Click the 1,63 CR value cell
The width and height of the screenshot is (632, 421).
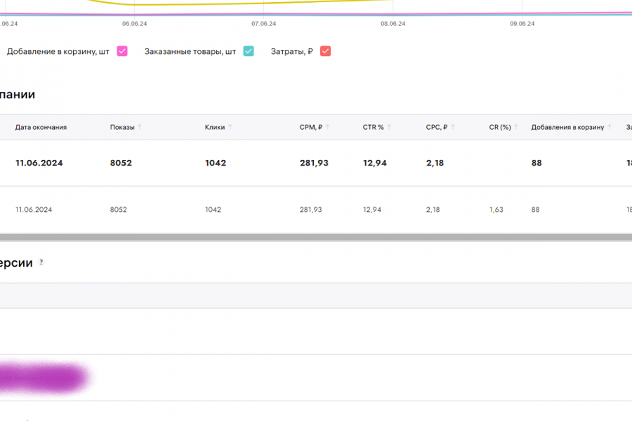[x=496, y=210]
